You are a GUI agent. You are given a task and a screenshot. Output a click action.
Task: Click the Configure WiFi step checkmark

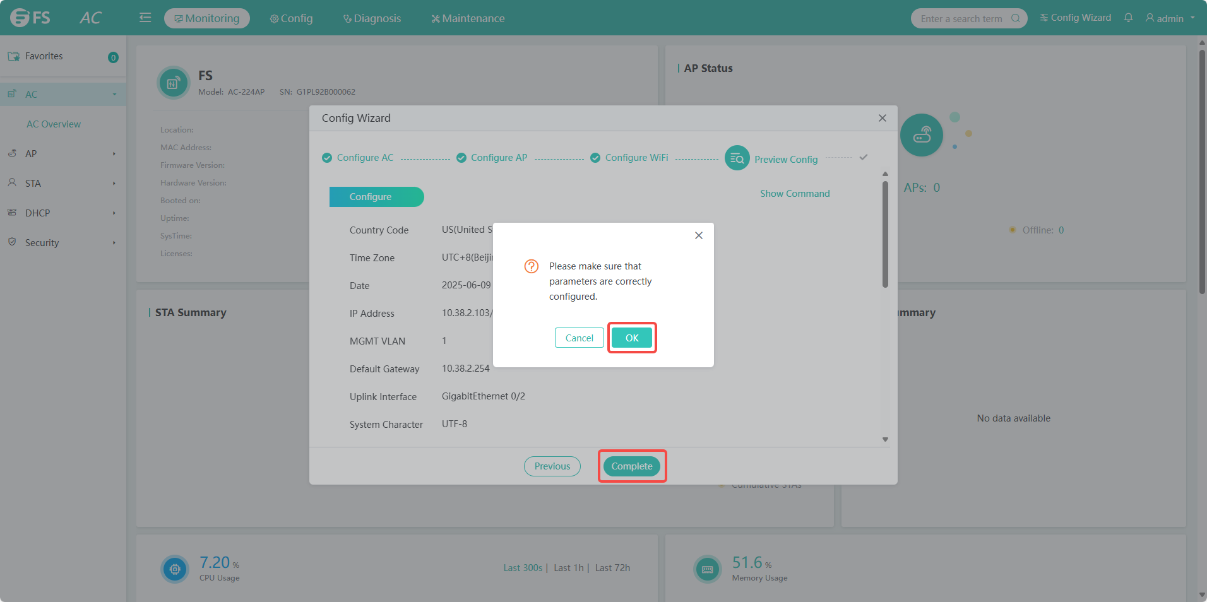pyautogui.click(x=595, y=158)
